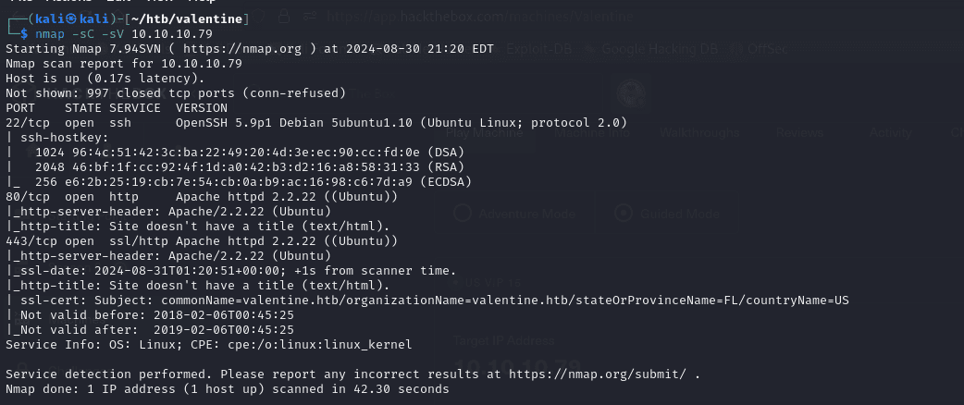
Task: Select the Adventure Mode radio button
Action: (x=463, y=212)
